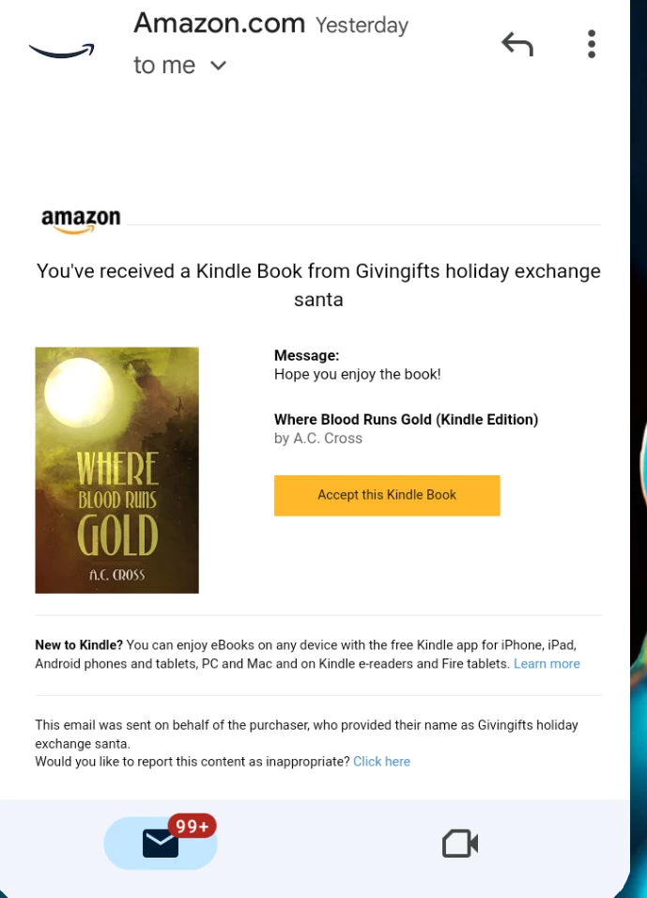Expand recipient details chevron next to 'to me'
The width and height of the screenshot is (647, 898).
[x=219, y=66]
